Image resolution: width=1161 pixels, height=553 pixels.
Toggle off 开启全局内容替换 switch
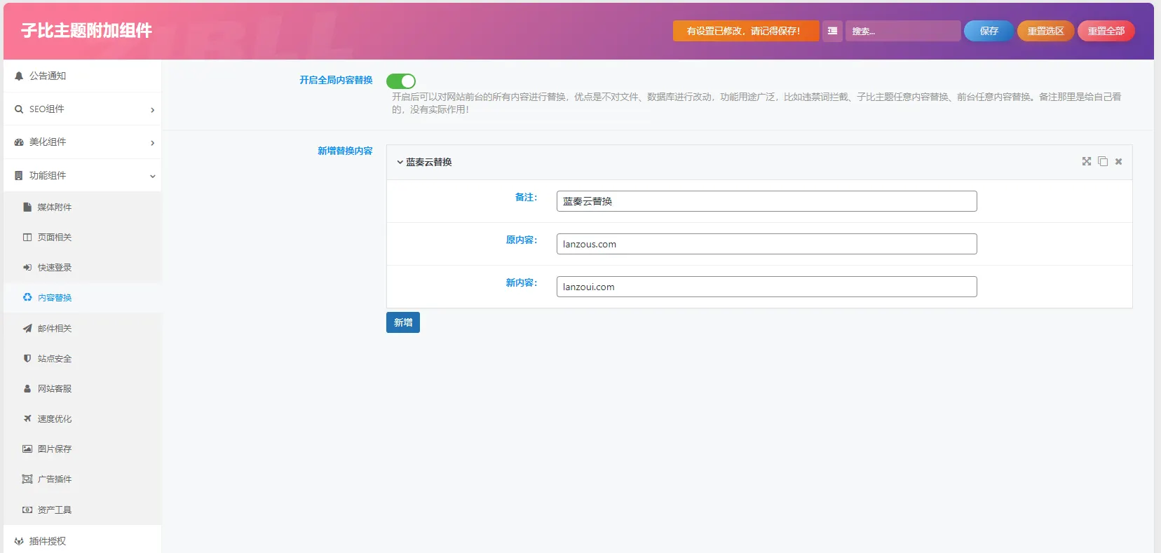pyautogui.click(x=401, y=81)
